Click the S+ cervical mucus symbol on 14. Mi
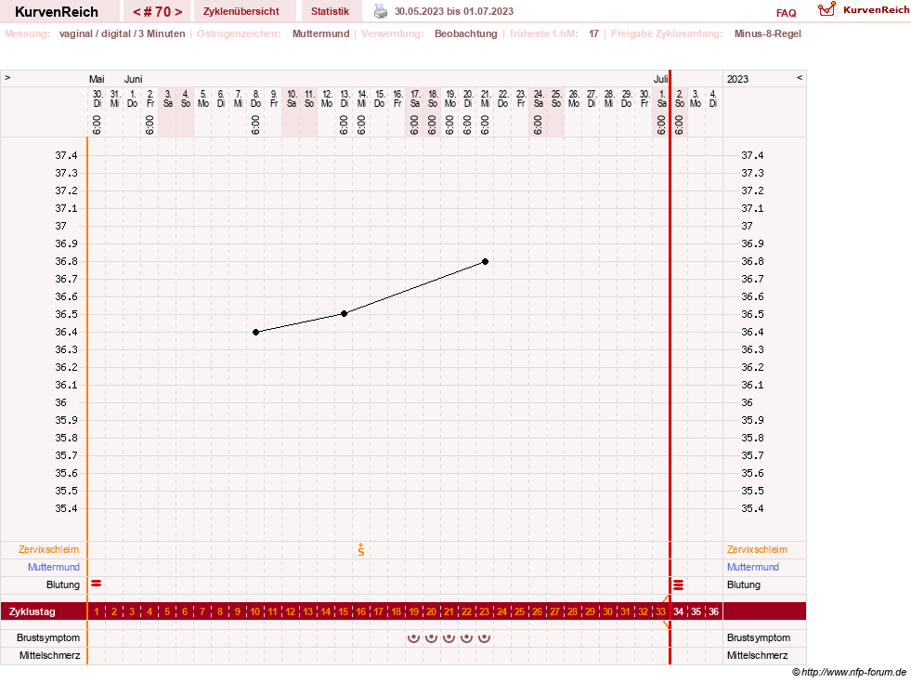Viewport: 911px width, 683px height. [361, 549]
